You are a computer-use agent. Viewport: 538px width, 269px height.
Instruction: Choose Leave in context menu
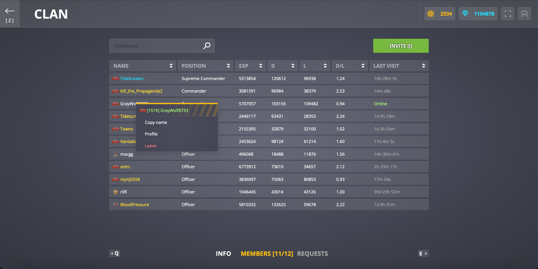(x=177, y=146)
